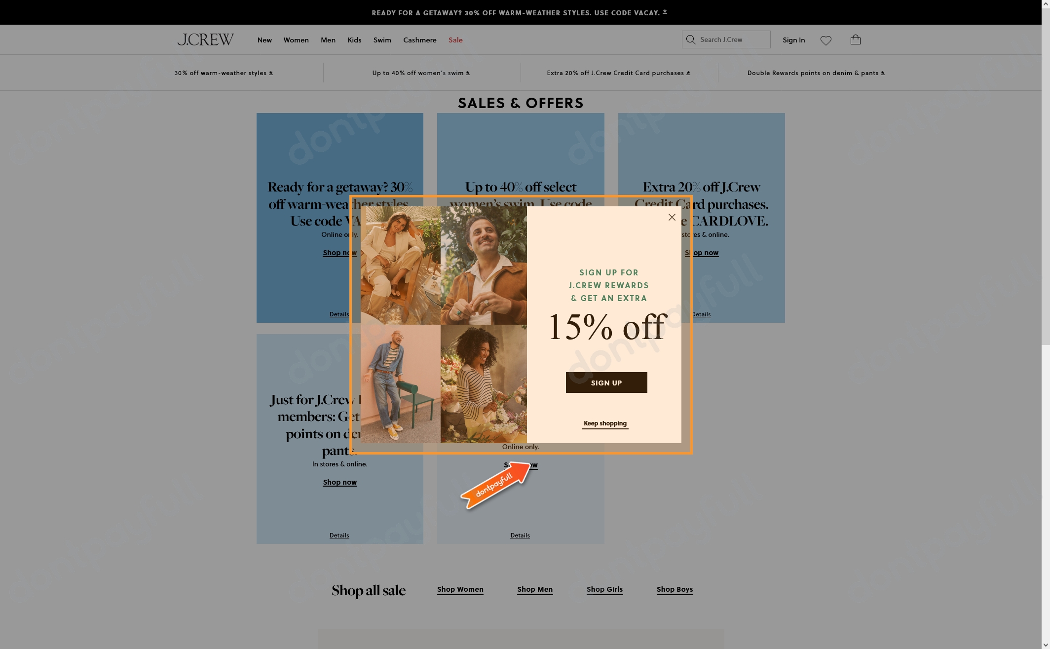Image resolution: width=1050 pixels, height=649 pixels.
Task: Click the SIGN UP button
Action: [606, 382]
